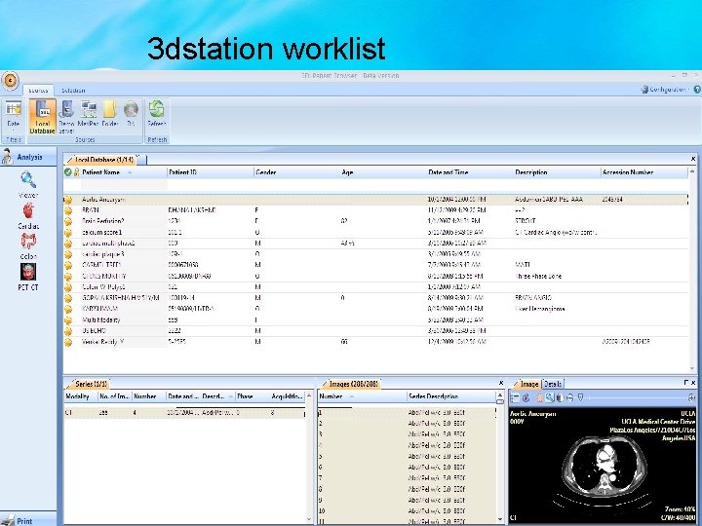Launch the Cardiac analysis tool
Image resolution: width=702 pixels, height=526 pixels.
click(28, 216)
